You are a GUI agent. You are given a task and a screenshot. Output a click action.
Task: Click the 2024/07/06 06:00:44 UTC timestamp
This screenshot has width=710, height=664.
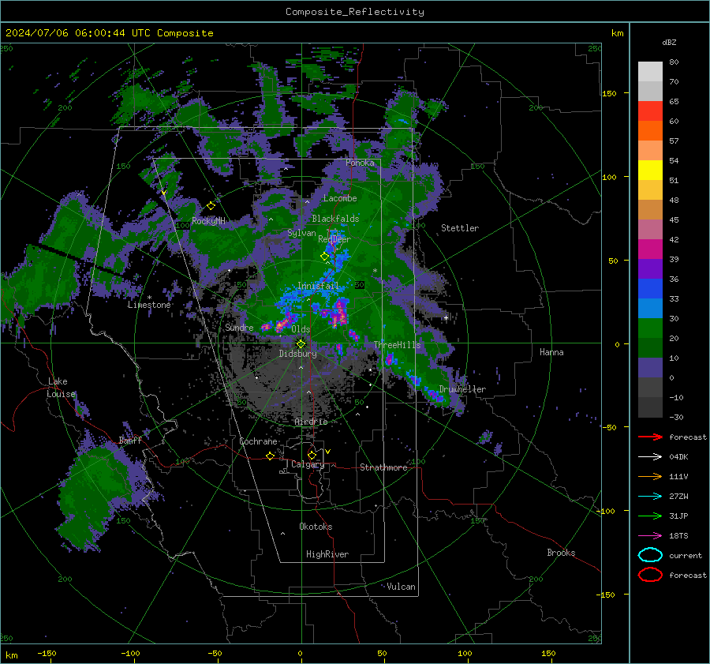pyautogui.click(x=78, y=33)
